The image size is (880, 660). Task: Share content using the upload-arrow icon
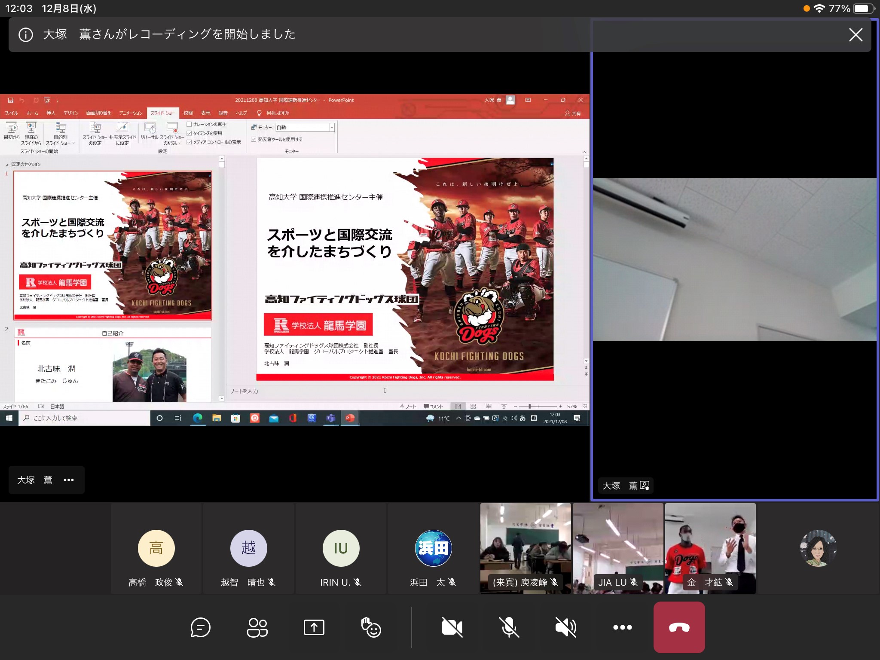[x=314, y=627]
